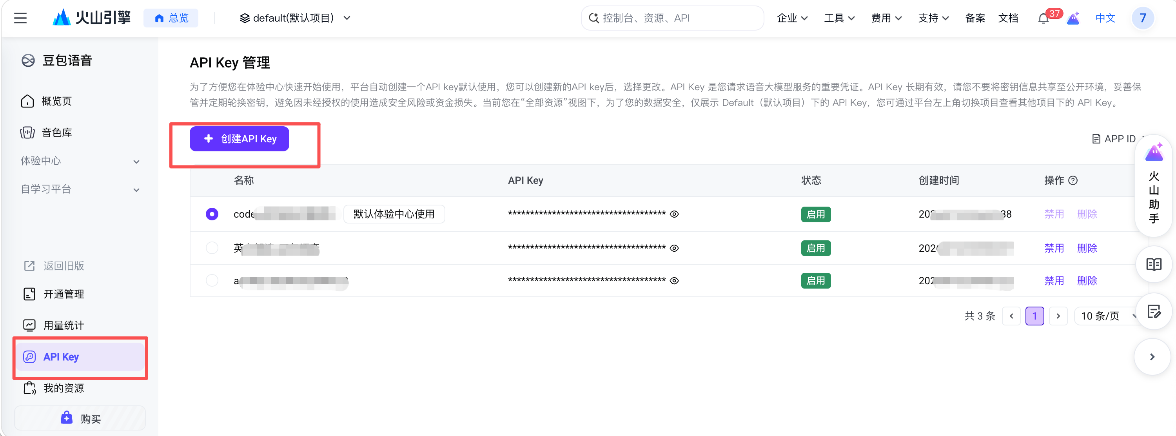Click the floating right-arrow expand button

(x=1152, y=356)
